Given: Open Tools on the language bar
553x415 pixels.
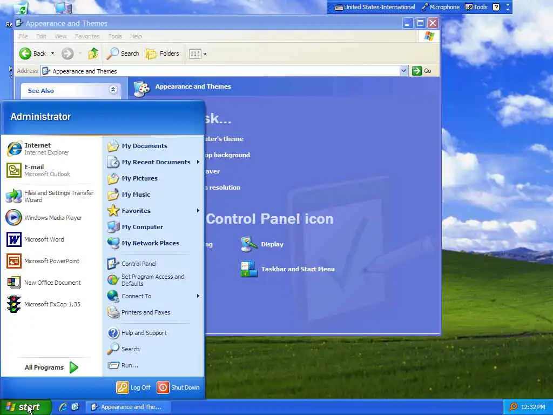Looking at the screenshot, I should point(476,7).
